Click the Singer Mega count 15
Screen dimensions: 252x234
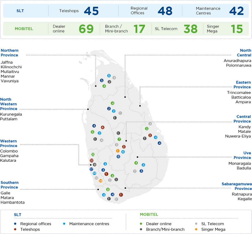237,29
